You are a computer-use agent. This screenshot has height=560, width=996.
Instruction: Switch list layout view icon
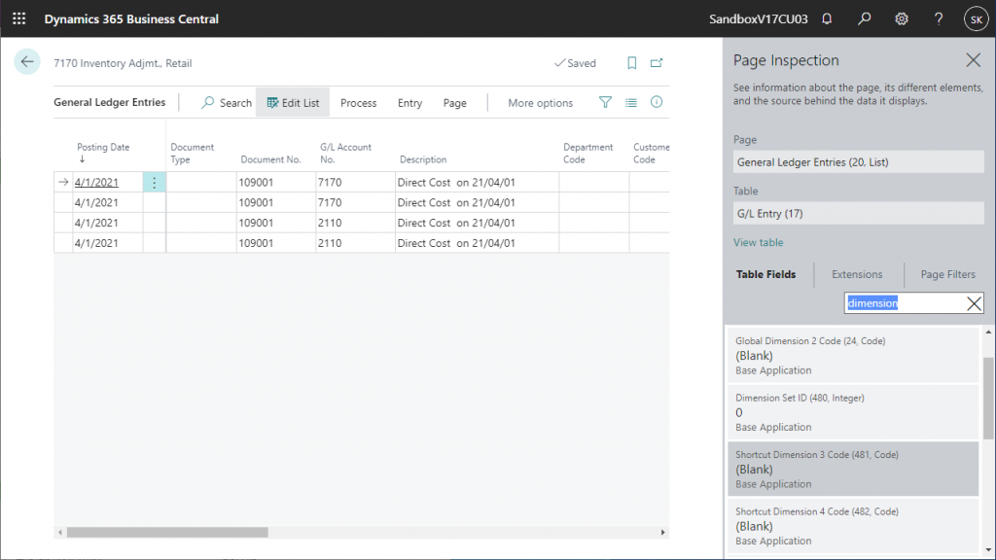[x=630, y=102]
